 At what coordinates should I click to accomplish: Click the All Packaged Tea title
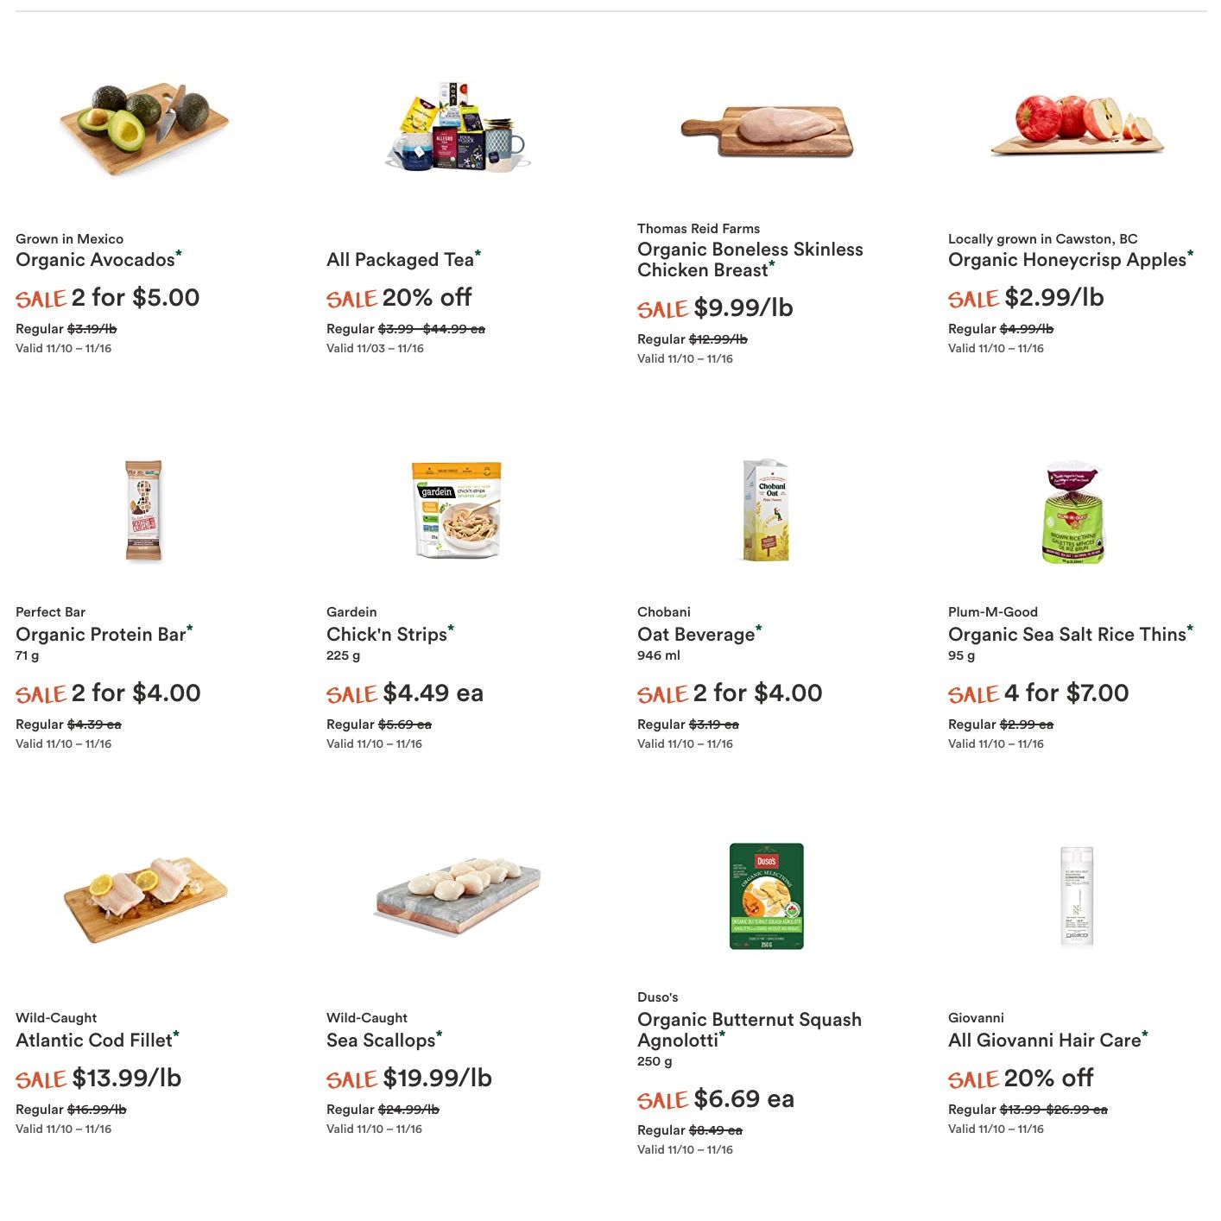point(400,260)
